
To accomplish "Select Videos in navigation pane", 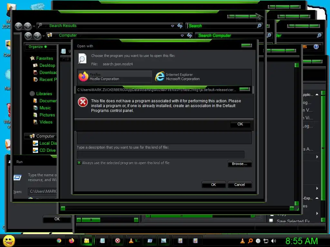I will [46, 122].
